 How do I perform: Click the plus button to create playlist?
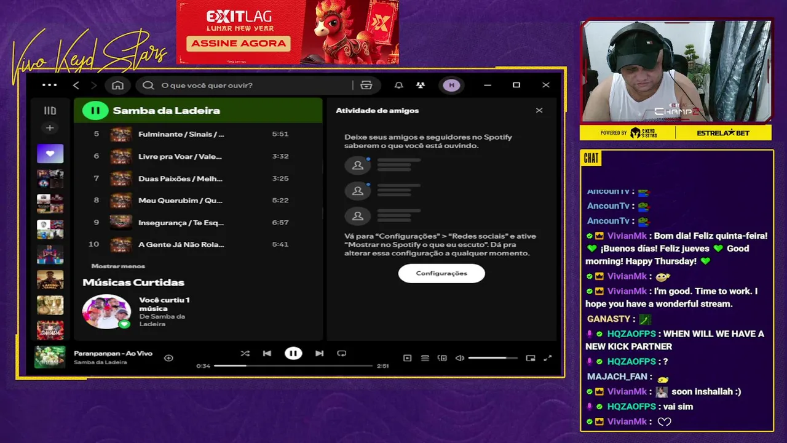[x=50, y=128]
